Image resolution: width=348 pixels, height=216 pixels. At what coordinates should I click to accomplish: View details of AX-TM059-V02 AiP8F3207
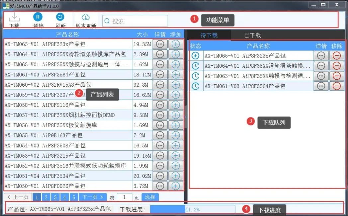tap(160, 95)
